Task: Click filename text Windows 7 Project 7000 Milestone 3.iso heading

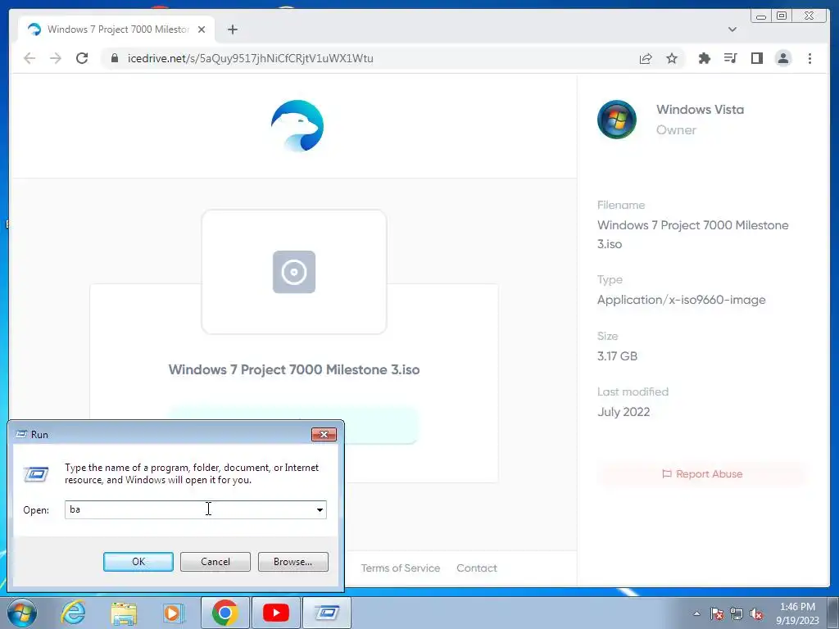Action: 294,369
